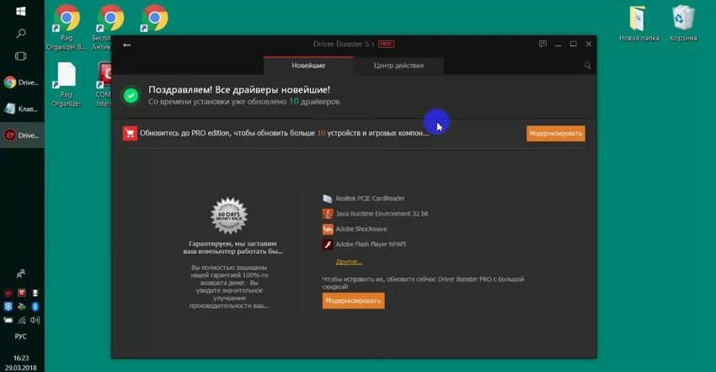The width and height of the screenshot is (716, 372).
Task: Click the Realtek PCIE CardReader device icon
Action: (328, 199)
